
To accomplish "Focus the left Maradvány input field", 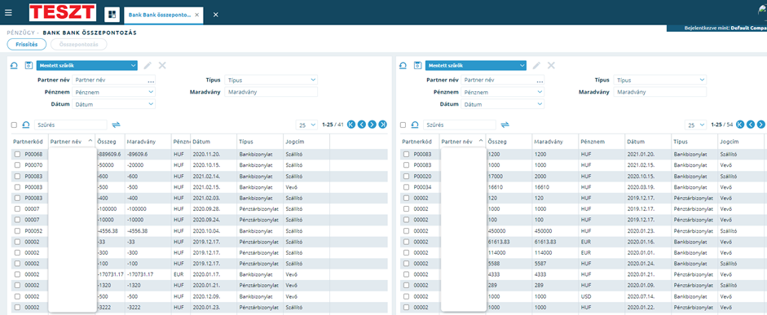I will 271,92.
